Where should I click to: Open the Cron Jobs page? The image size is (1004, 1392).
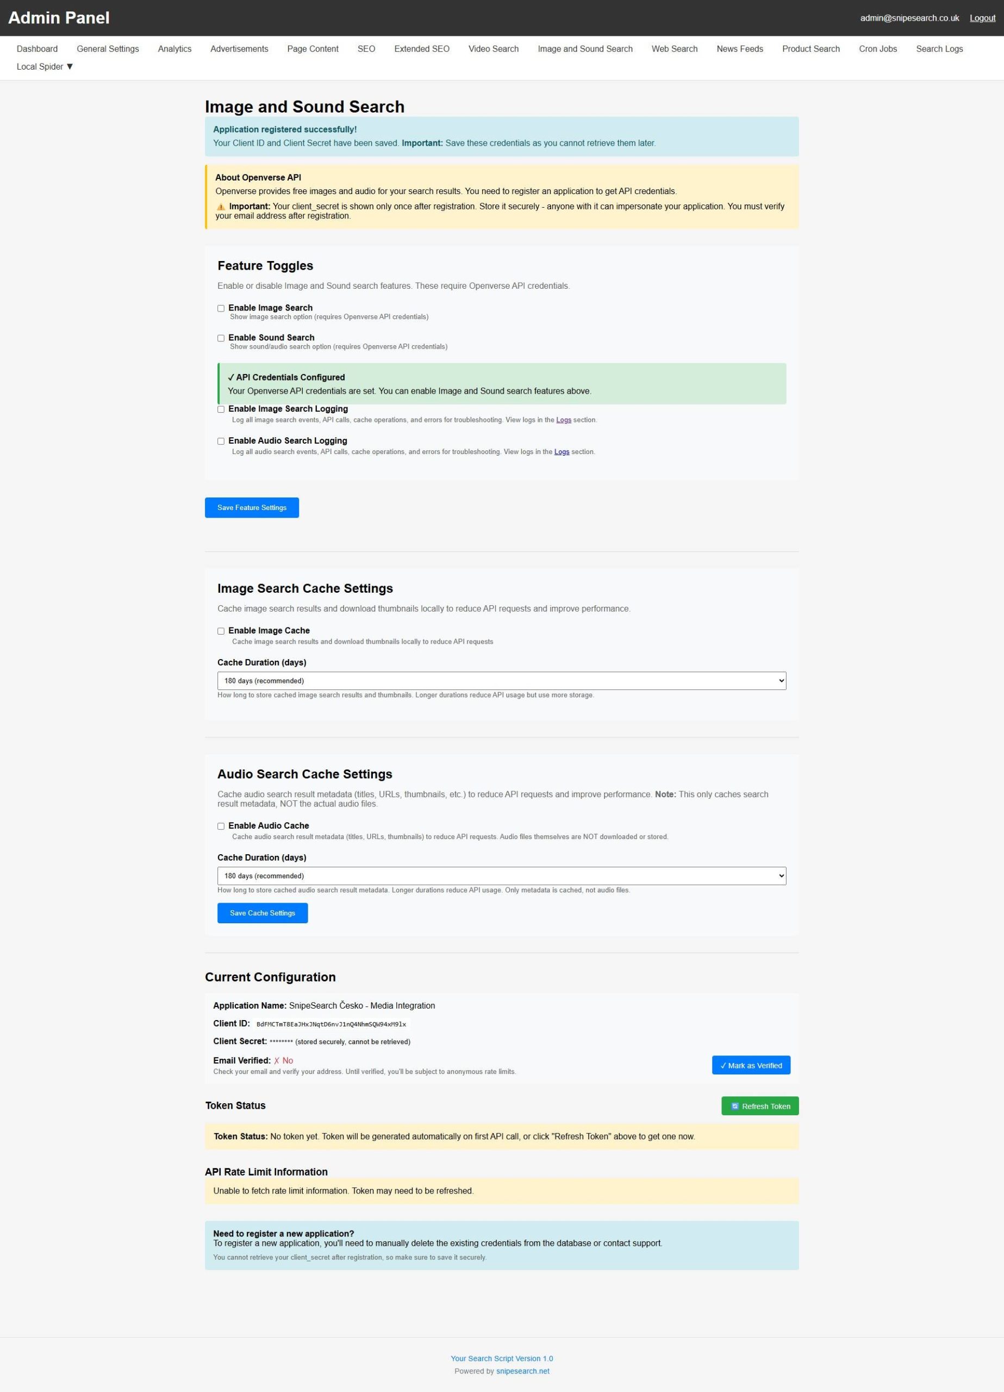click(x=877, y=49)
